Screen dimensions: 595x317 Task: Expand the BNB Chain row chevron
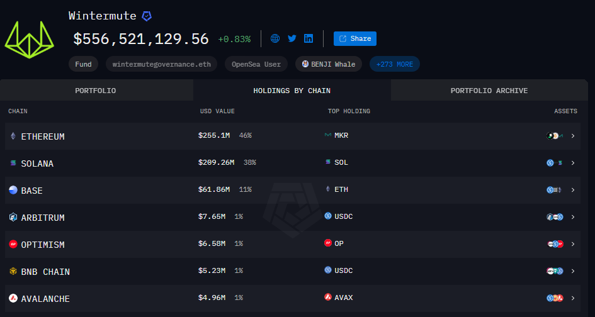[573, 271]
